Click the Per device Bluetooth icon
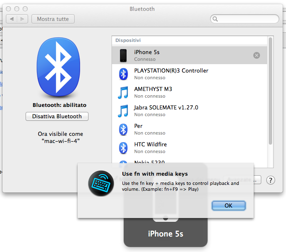 (123, 130)
